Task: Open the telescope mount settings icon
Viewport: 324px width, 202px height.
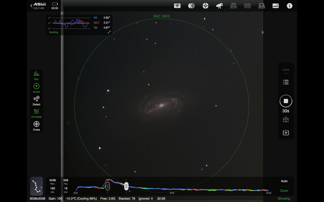Action: pyautogui.click(x=219, y=6)
